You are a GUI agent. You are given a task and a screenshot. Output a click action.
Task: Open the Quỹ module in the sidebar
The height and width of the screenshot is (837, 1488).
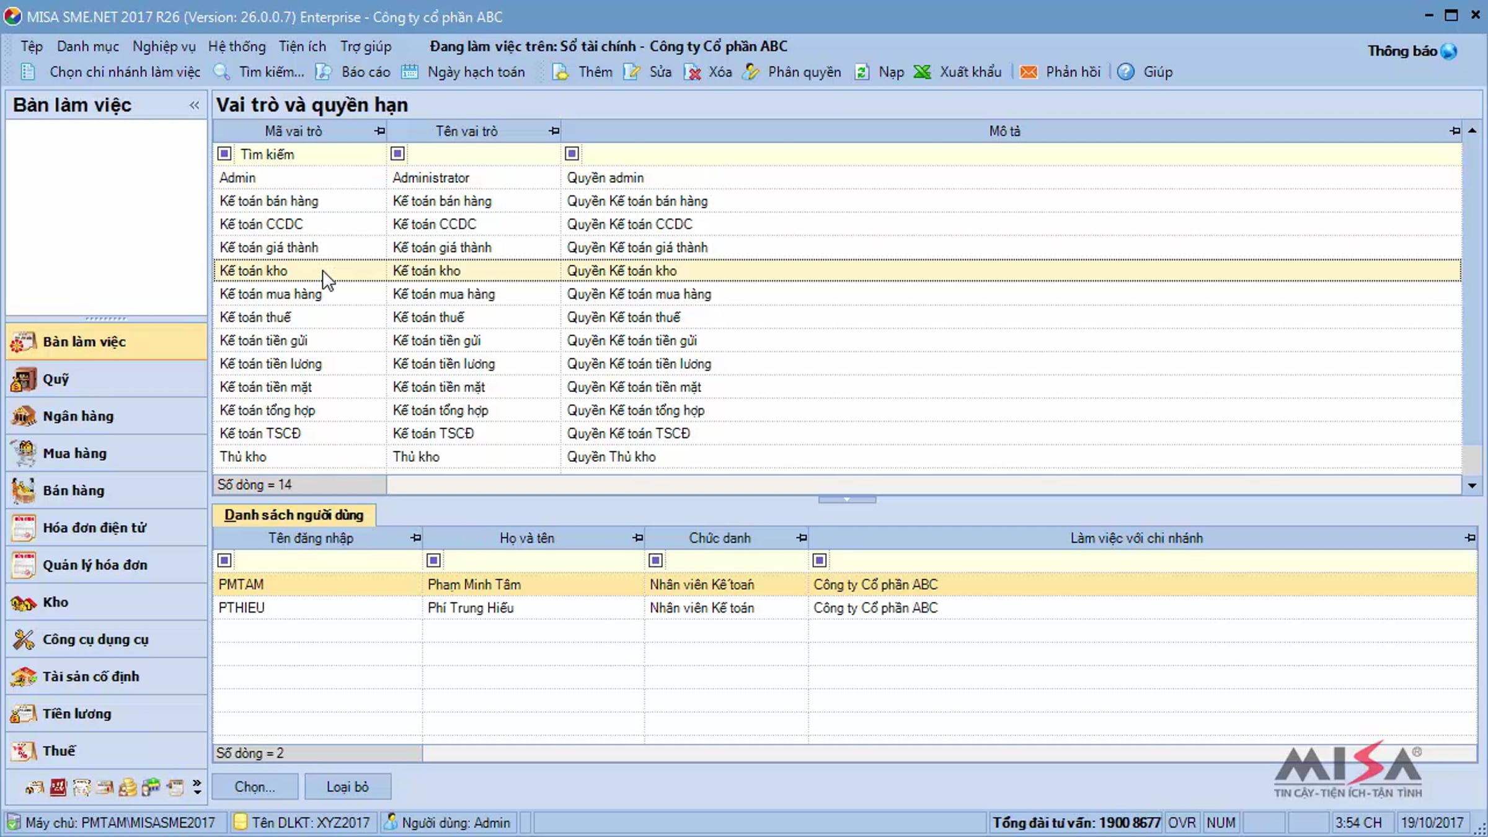click(x=107, y=379)
